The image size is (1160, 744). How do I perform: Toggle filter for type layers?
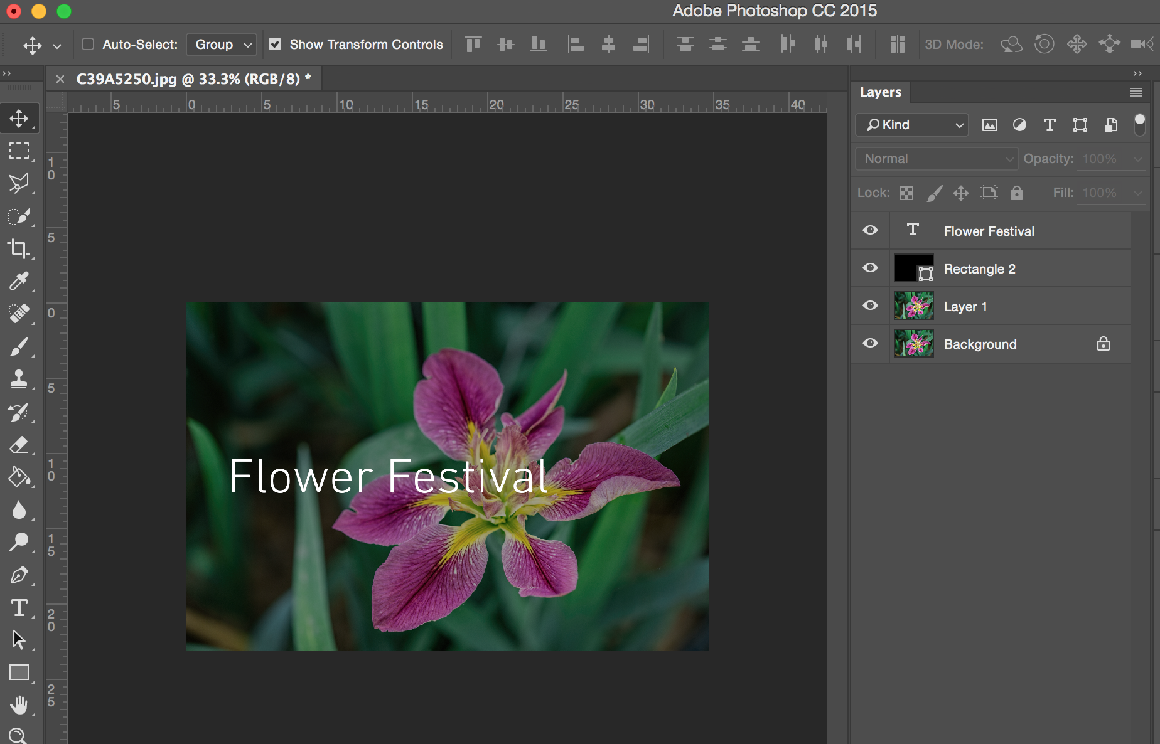[x=1050, y=125]
